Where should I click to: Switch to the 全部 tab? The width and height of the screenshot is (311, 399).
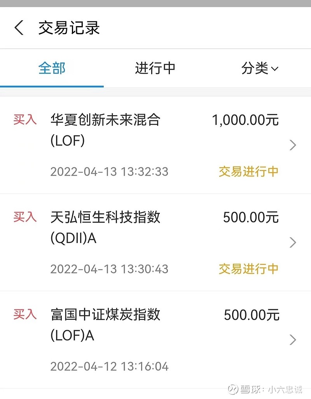52,68
